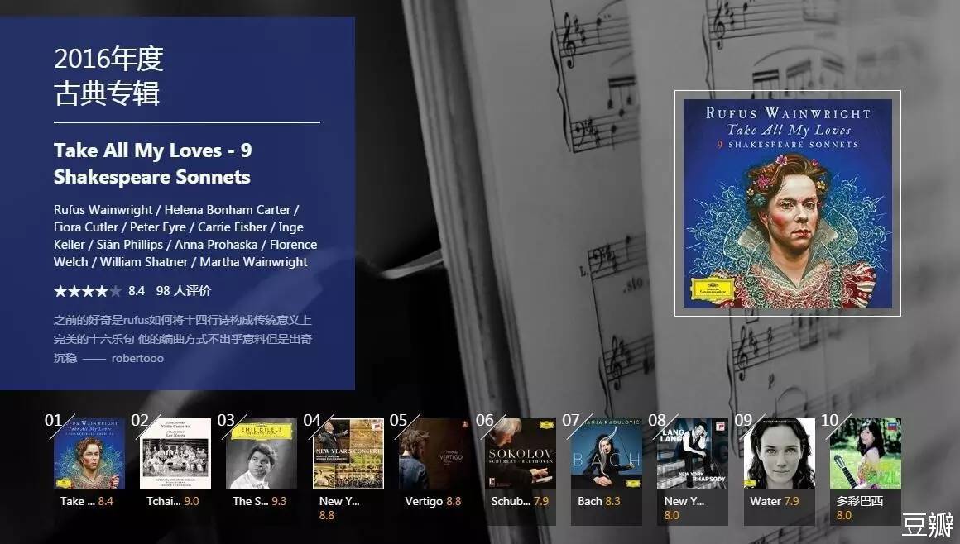Open rank 02 Tchaikovsky Violin Concerto thumbnail
This screenshot has width=960, height=544.
pos(175,454)
